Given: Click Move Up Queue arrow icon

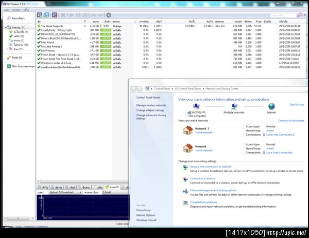Looking at the screenshot, I should click(x=93, y=15).
